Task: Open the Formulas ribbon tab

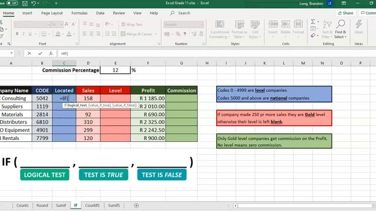Action: tap(79, 13)
